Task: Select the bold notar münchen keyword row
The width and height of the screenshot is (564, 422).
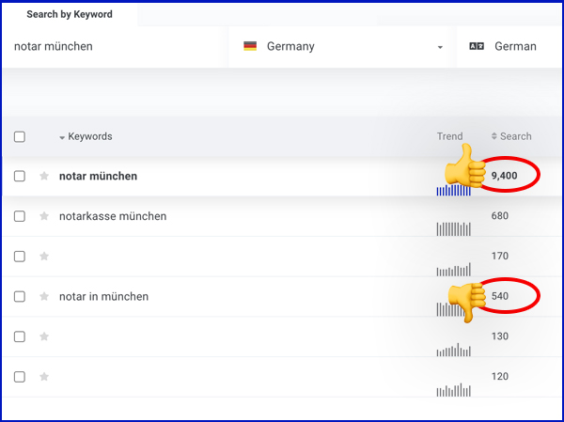Action: (x=98, y=176)
